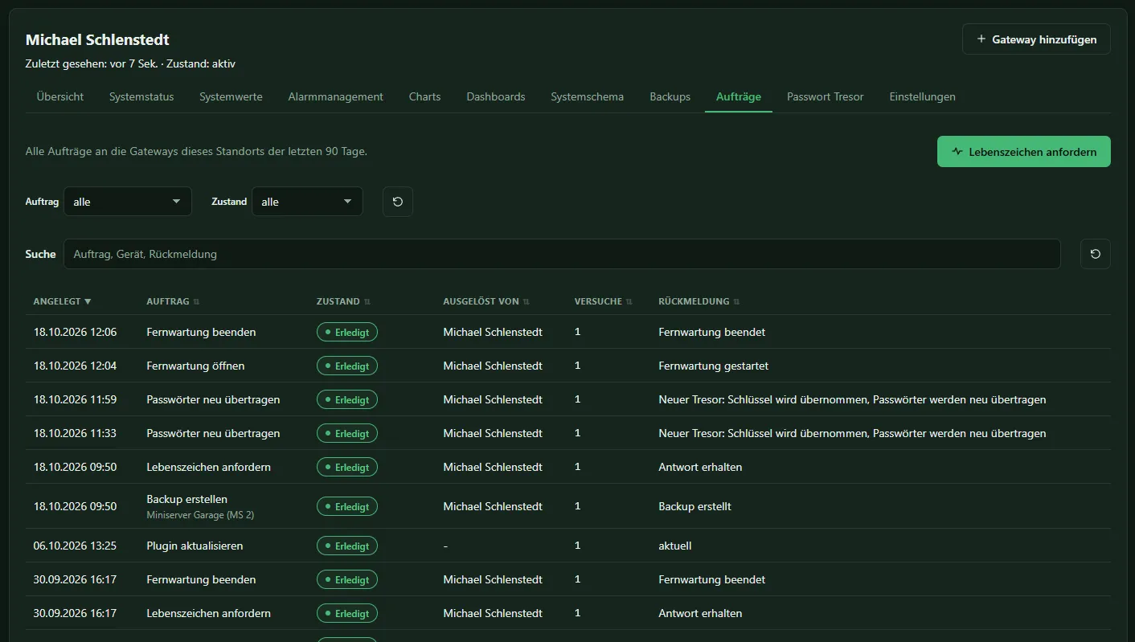Screen dimensions: 1135x642
Task: Select the 18.10.2026 11:33 Passwörter neu übertragen row
Action: tap(567, 433)
